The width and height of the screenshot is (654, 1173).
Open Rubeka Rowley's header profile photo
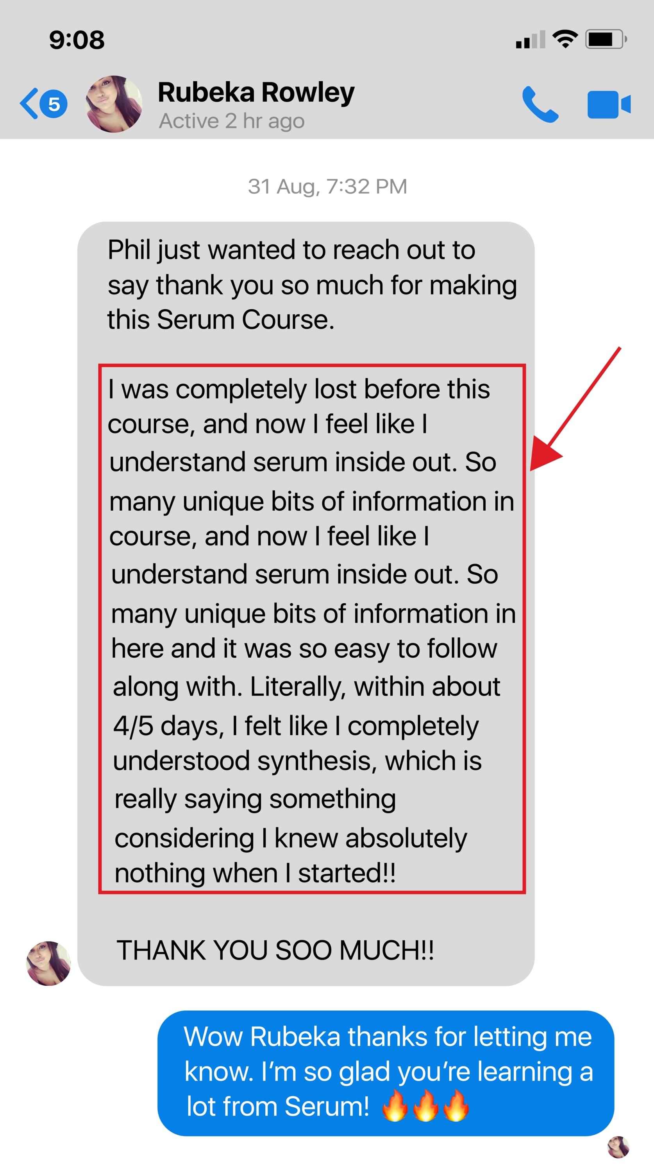pyautogui.click(x=114, y=104)
